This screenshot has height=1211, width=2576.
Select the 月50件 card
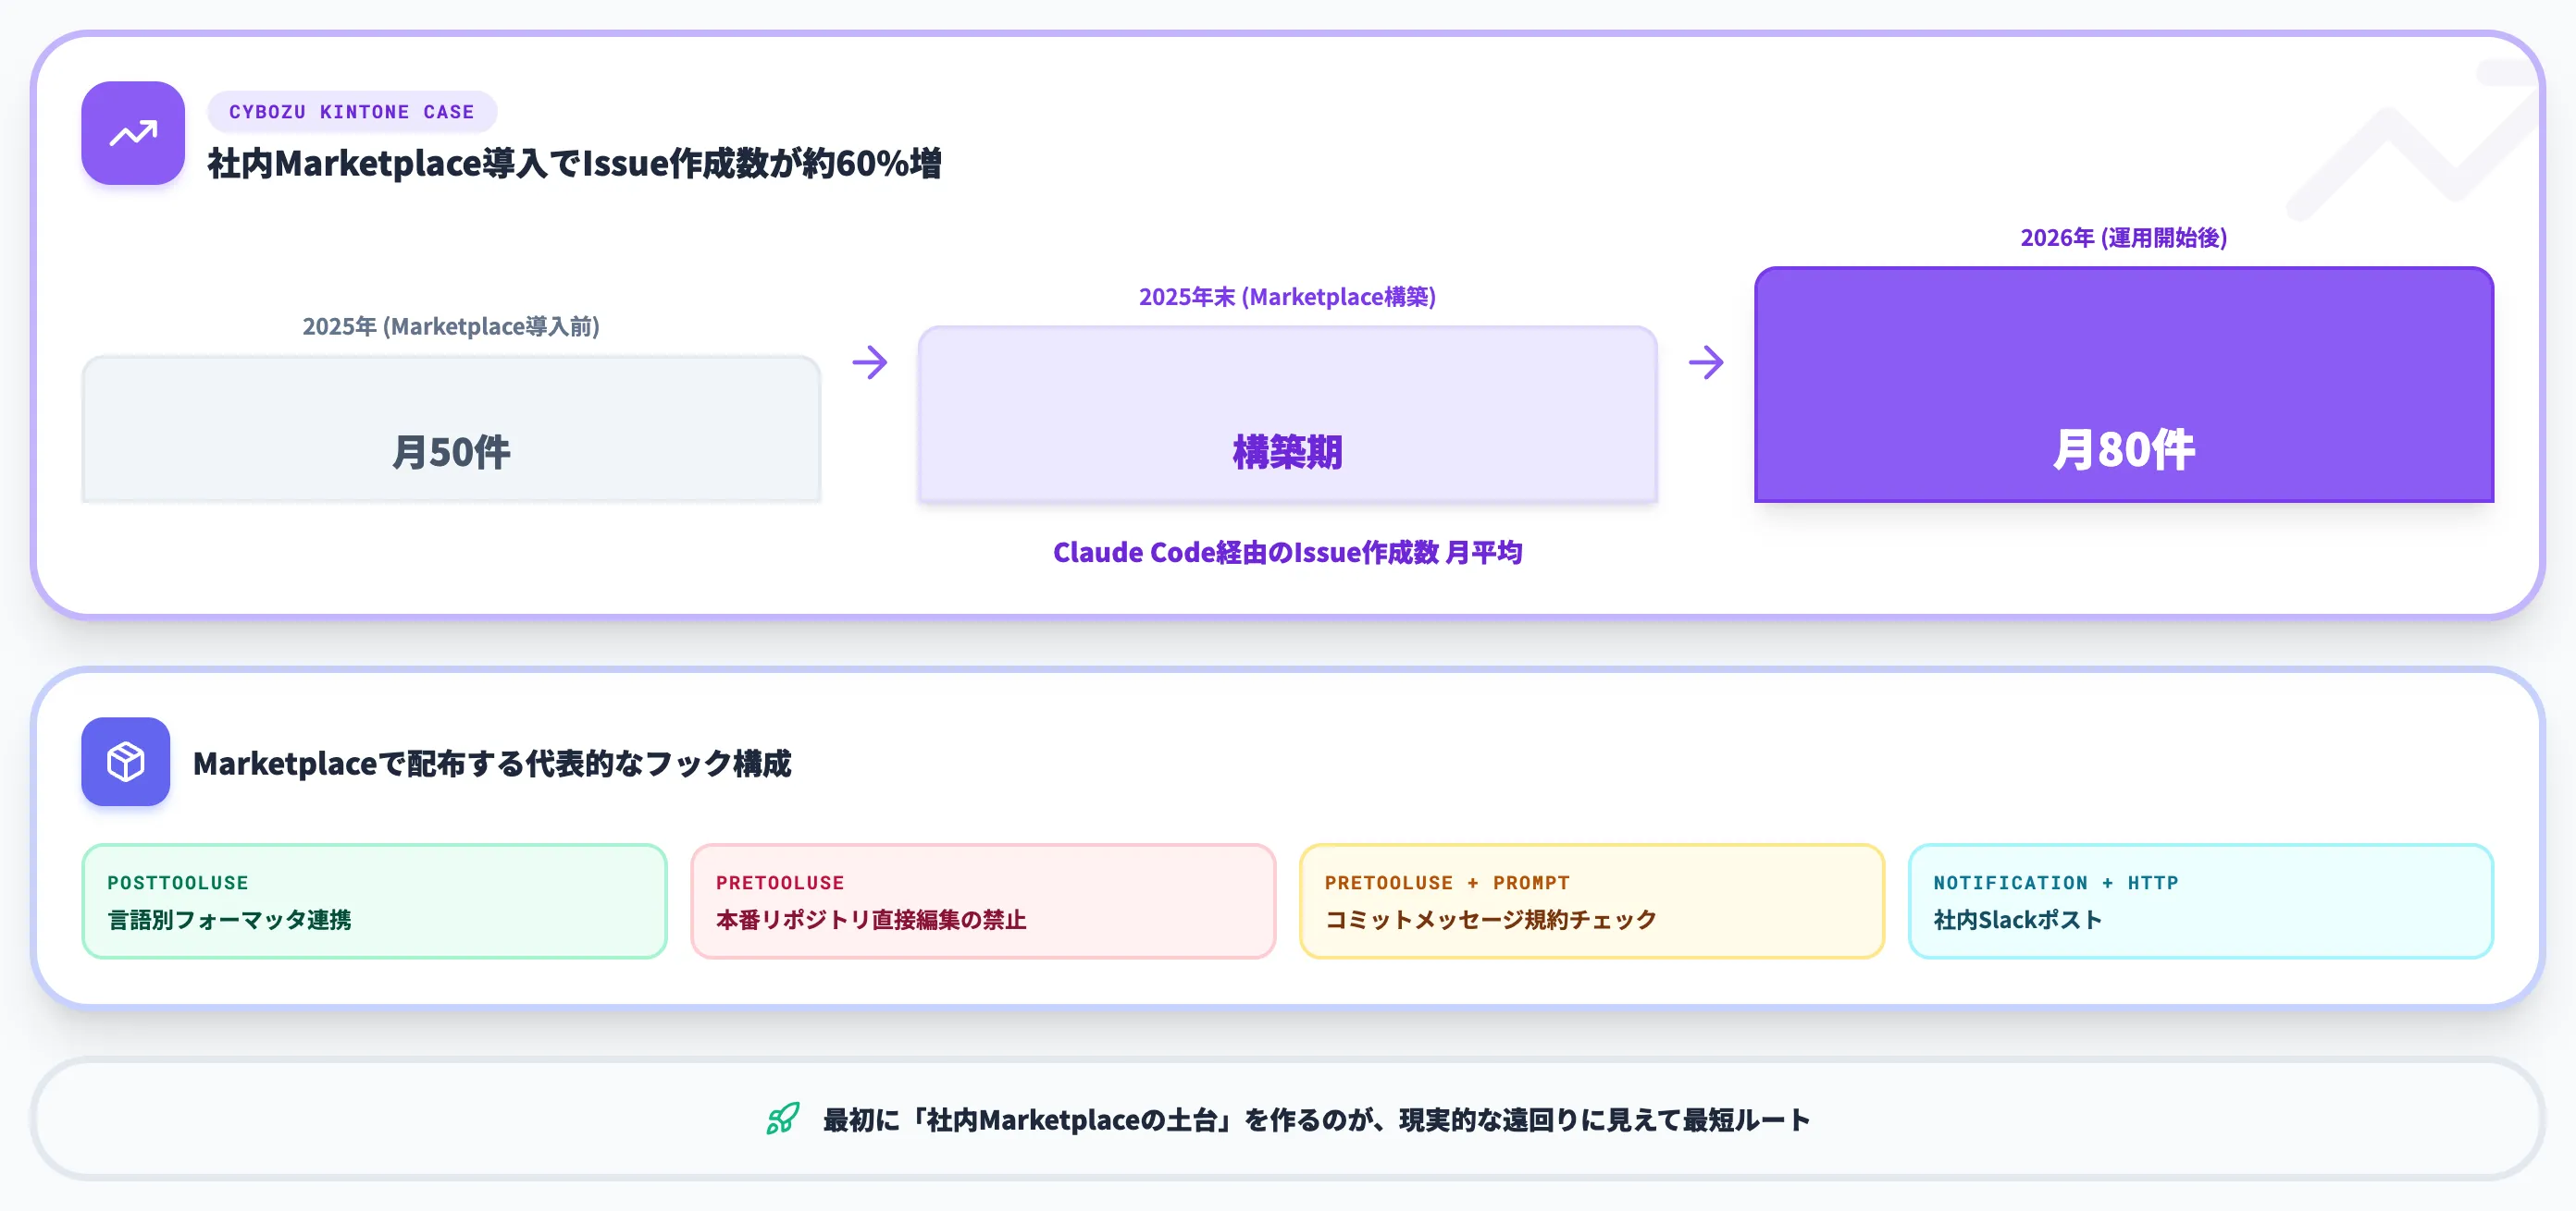(x=452, y=429)
